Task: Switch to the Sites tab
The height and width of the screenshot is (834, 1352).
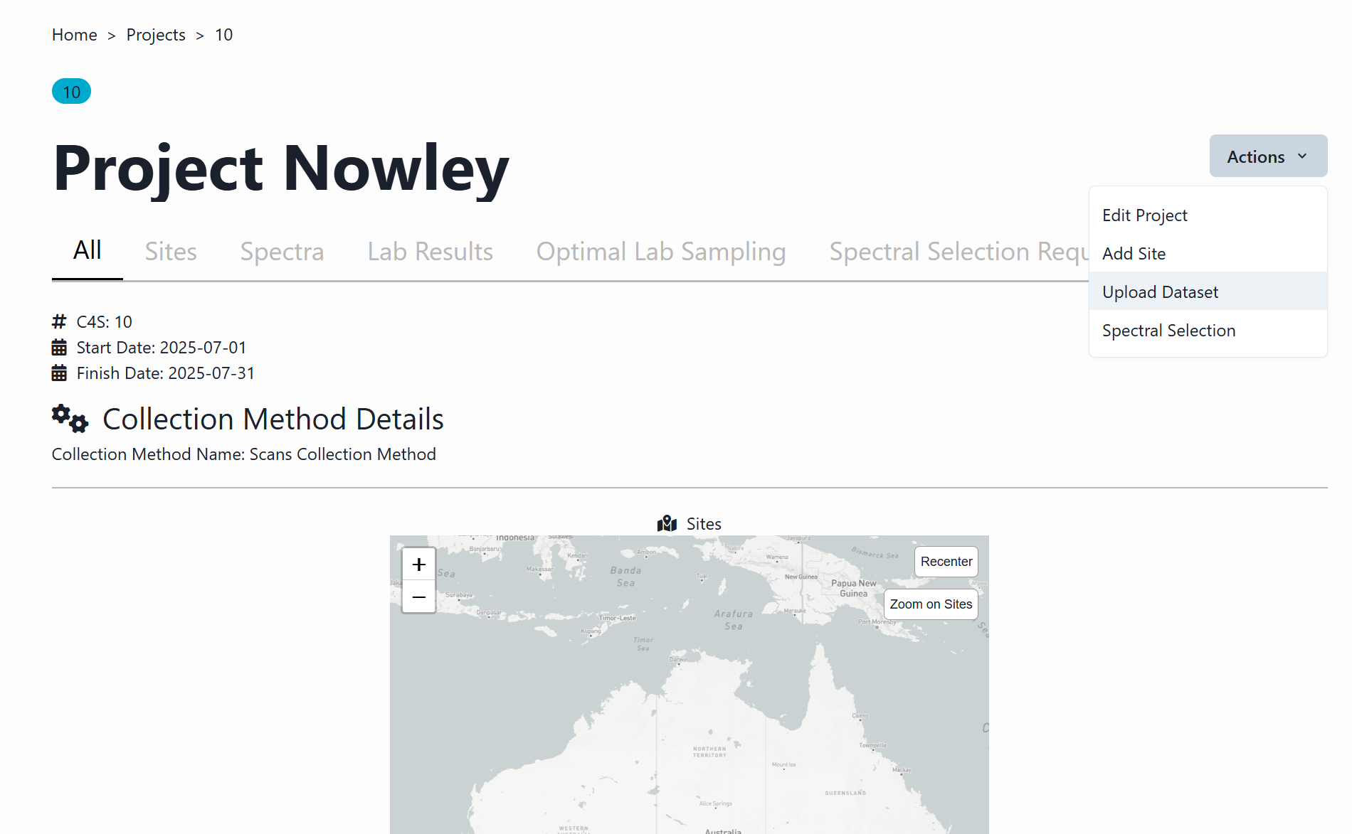Action: (x=171, y=252)
